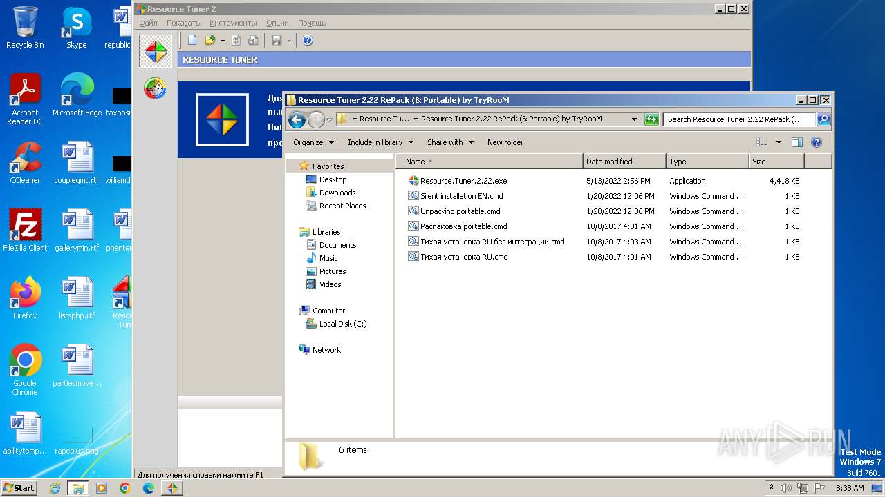885x497 pixels.
Task: Open the Файл menu
Action: 148,23
